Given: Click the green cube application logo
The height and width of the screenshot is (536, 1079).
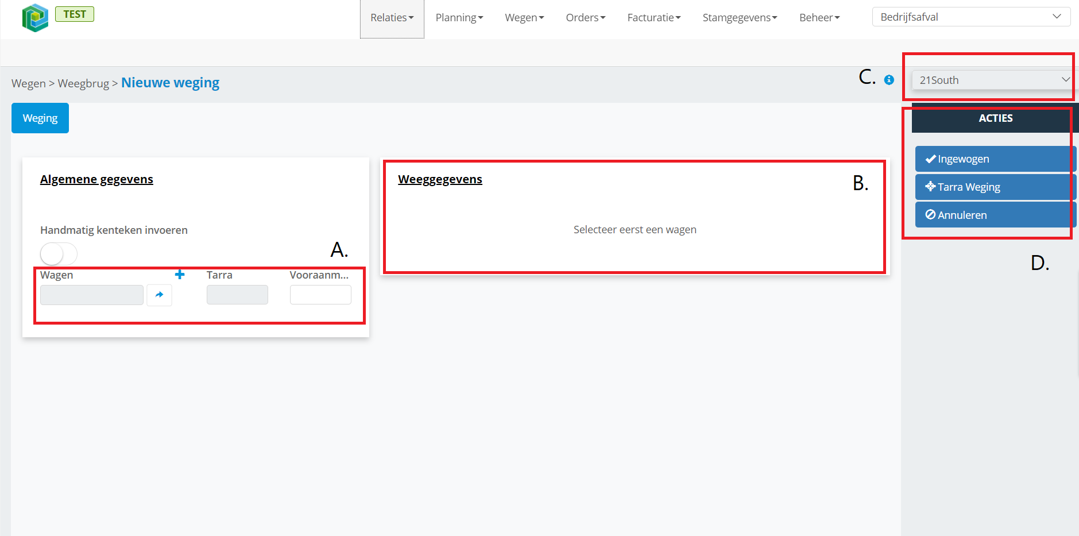Looking at the screenshot, I should pos(35,17).
